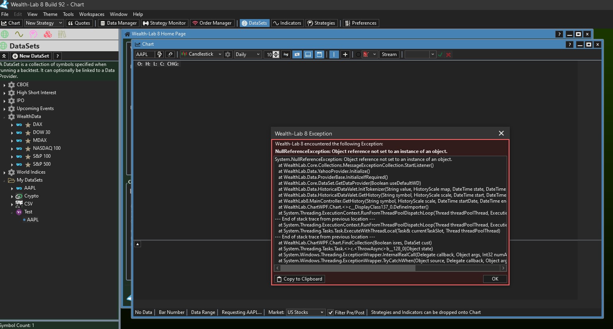Screen dimensions: 613x329
Task: Open the Candlestick chart style dropdown
Action: click(x=201, y=54)
